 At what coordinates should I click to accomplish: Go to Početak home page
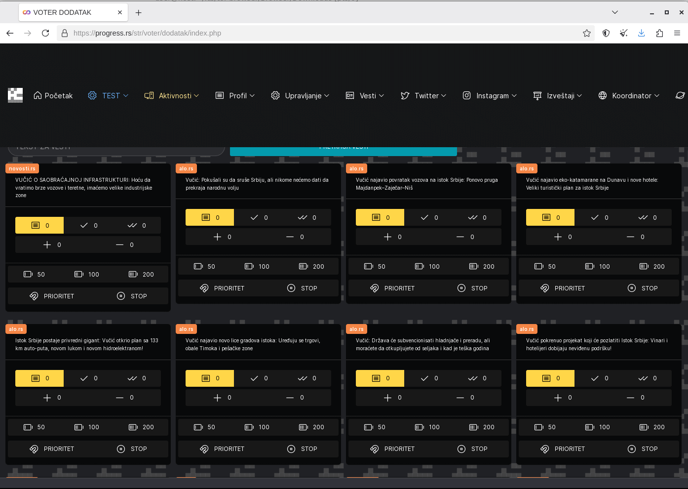click(53, 96)
